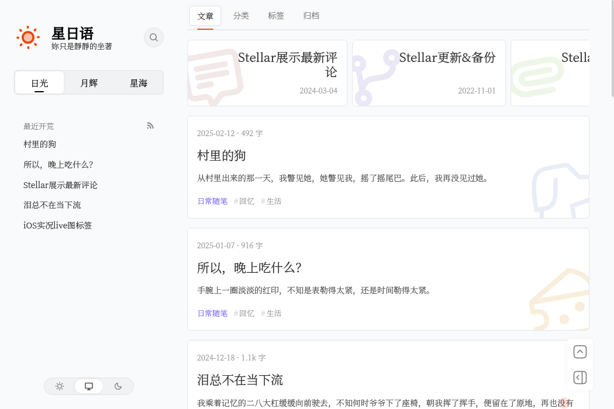Toggle the sidebar collapse icon
This screenshot has height=409, width=614.
click(580, 377)
